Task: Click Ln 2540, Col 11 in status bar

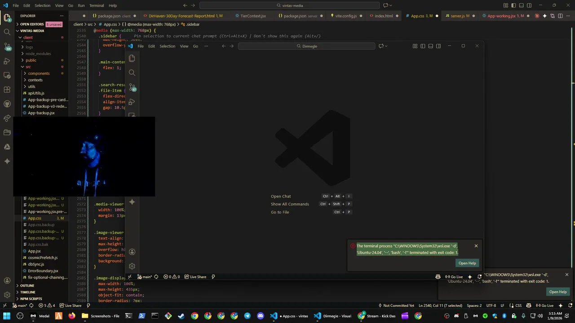Action: pyautogui.click(x=440, y=306)
